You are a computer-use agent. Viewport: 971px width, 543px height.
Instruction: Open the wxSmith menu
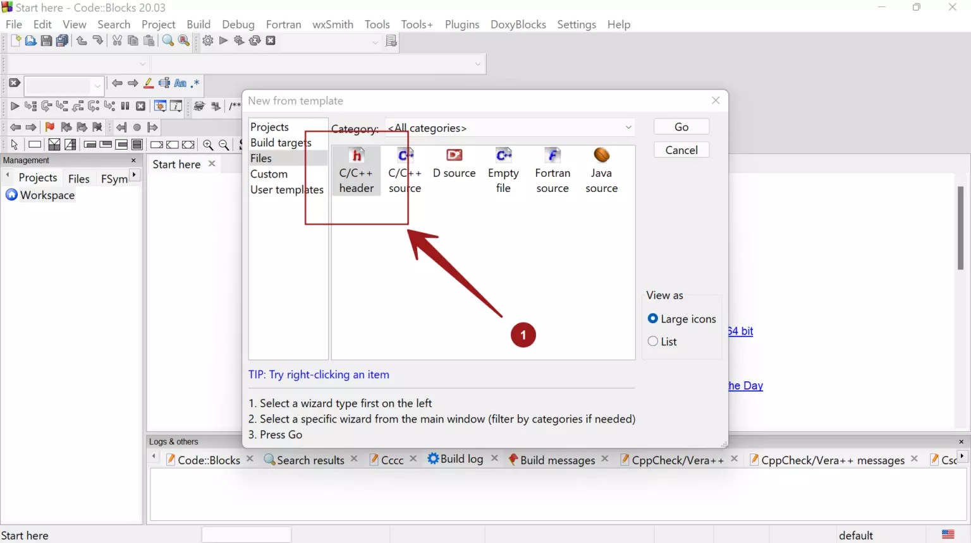[x=333, y=24]
